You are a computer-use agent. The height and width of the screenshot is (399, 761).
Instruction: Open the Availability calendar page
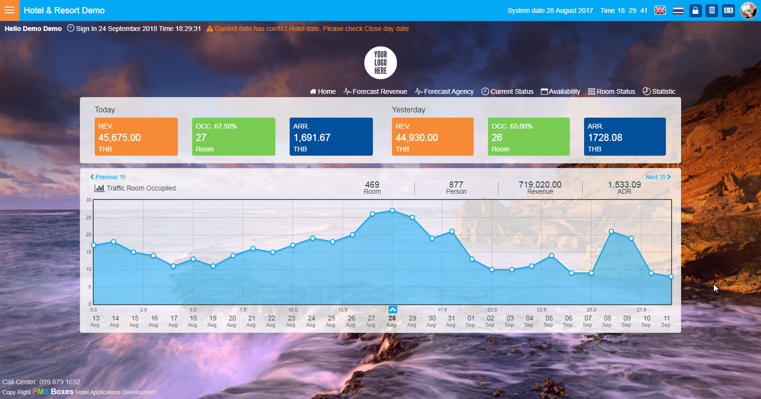point(560,91)
